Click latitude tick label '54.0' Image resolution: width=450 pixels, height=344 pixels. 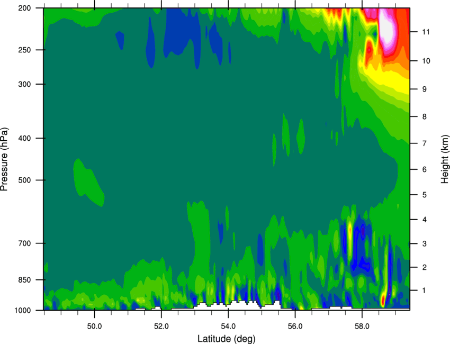(228, 326)
